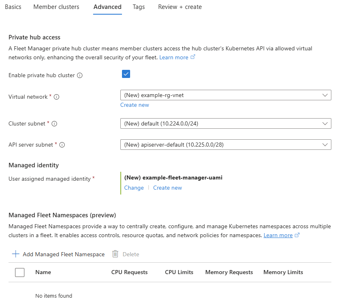This screenshot has width=346, height=307.
Task: Click the Memory Requests column header
Action: point(229,272)
